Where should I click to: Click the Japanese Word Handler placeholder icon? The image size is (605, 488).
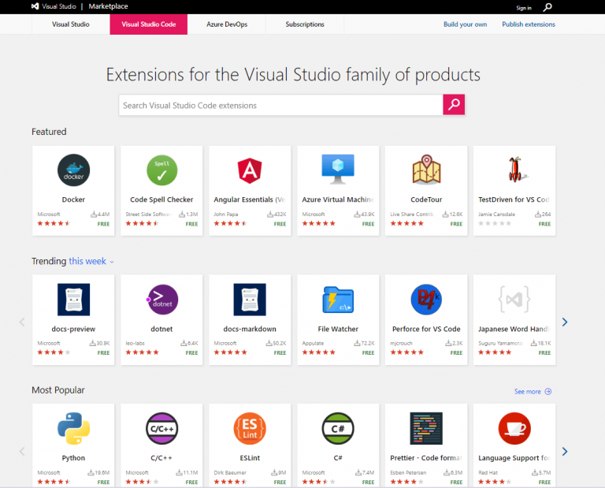click(x=514, y=300)
